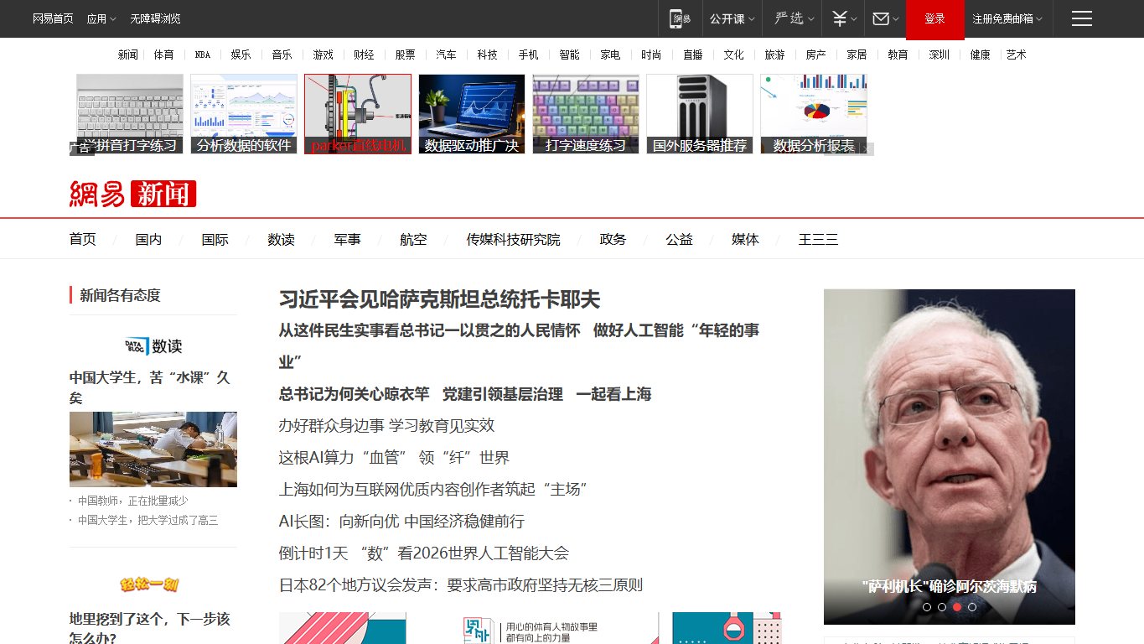Screen dimensions: 1144x644
Task: Open article 日本82个地方议会发声
Action: pos(460,585)
